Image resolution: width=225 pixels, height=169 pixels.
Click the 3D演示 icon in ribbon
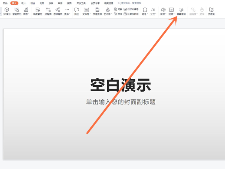pyautogui.click(x=6, y=11)
